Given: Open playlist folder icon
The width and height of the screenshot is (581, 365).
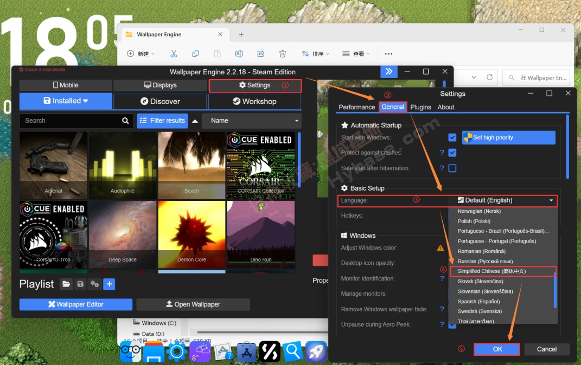Looking at the screenshot, I should [x=66, y=284].
